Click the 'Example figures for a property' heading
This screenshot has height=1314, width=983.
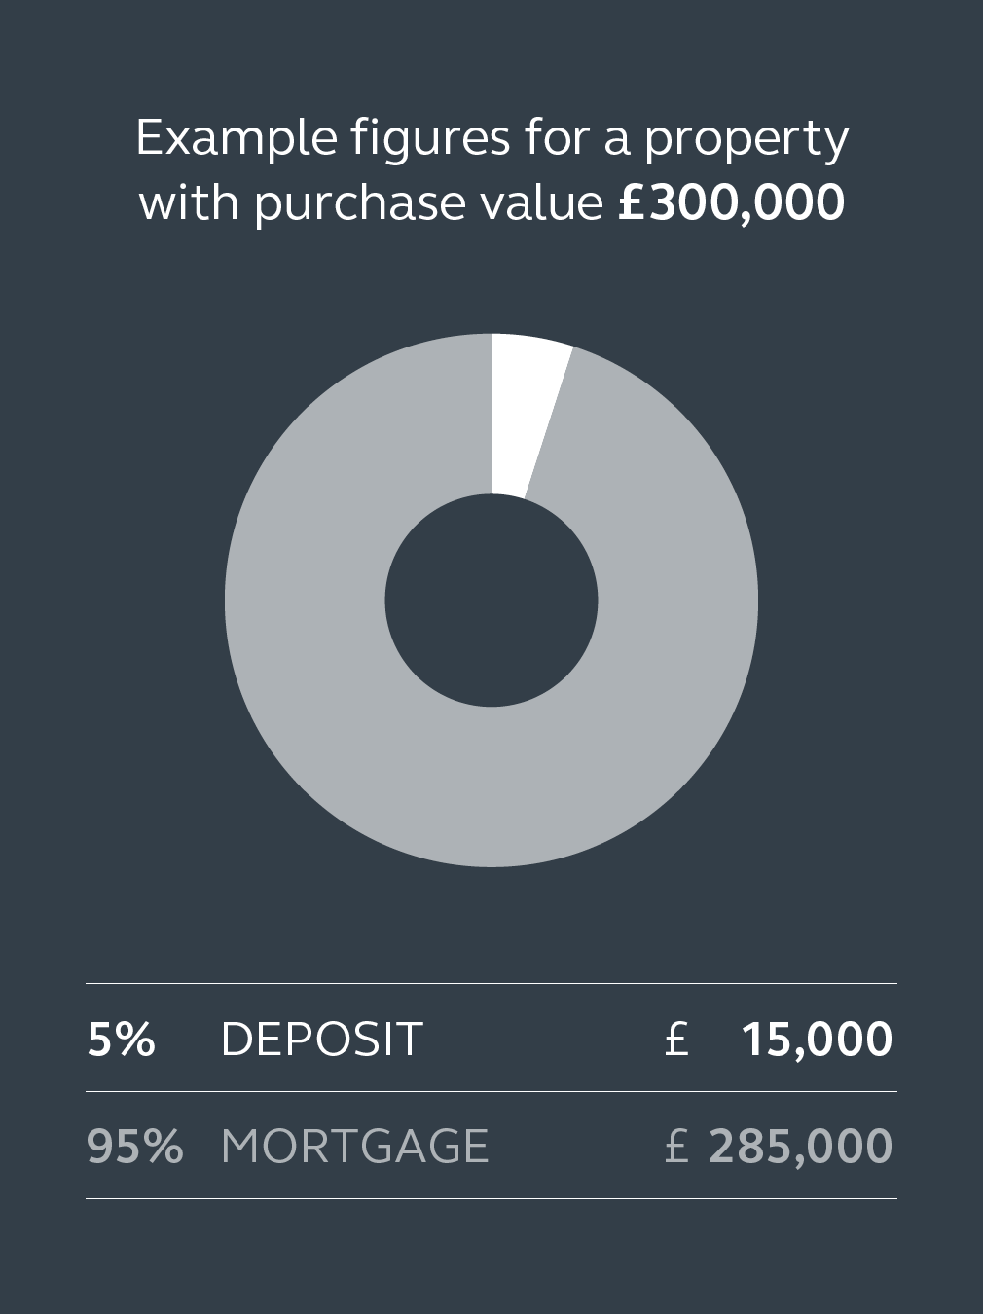(x=492, y=139)
